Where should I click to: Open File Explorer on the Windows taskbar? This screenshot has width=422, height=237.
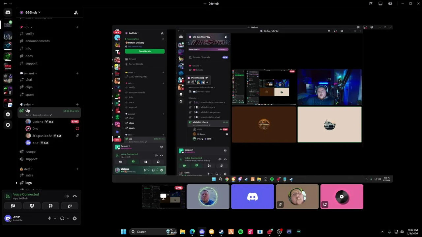tap(183, 232)
